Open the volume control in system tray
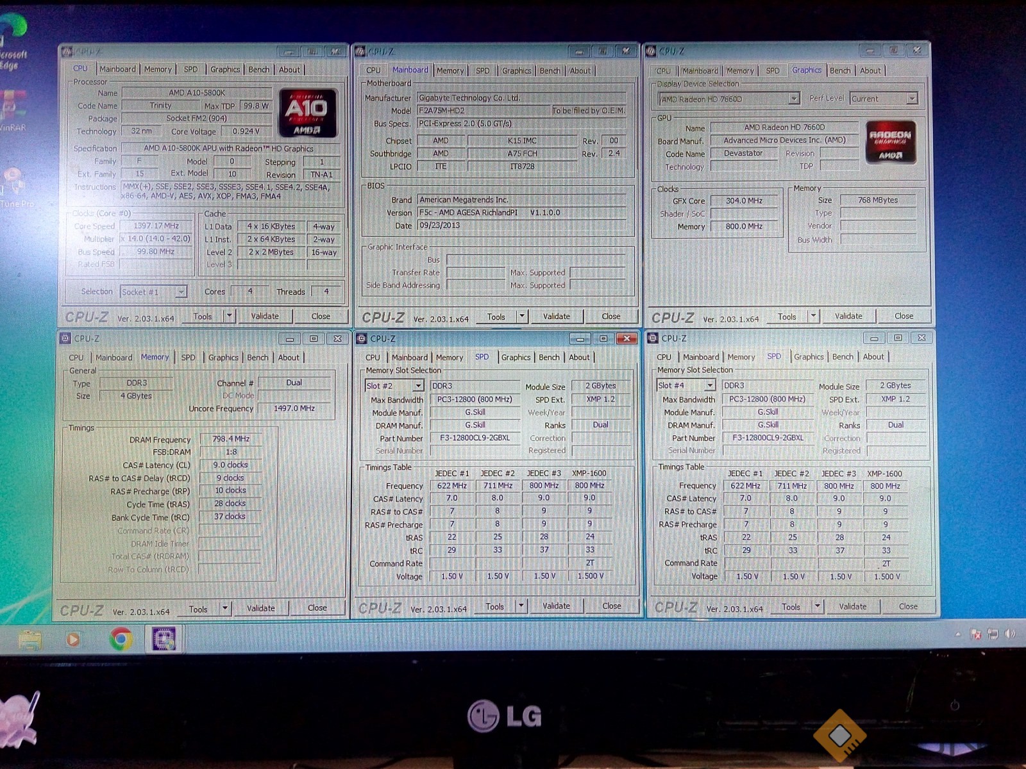The image size is (1026, 769). pyautogui.click(x=1011, y=634)
